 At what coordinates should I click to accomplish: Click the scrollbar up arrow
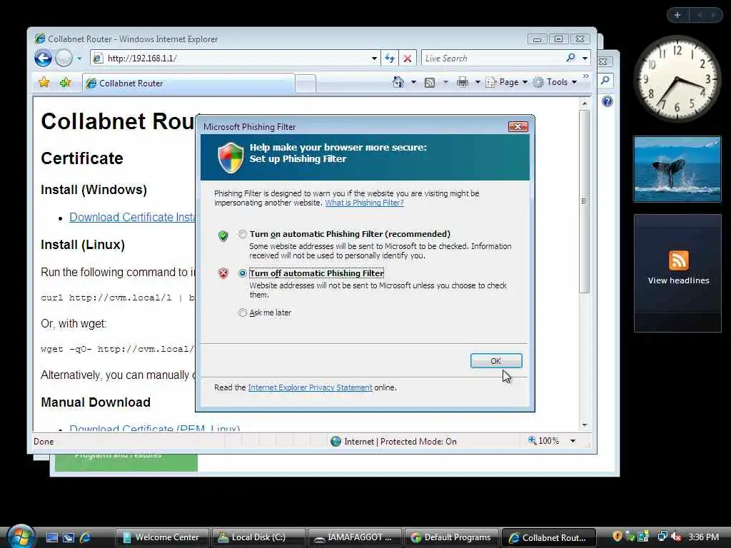pos(585,103)
